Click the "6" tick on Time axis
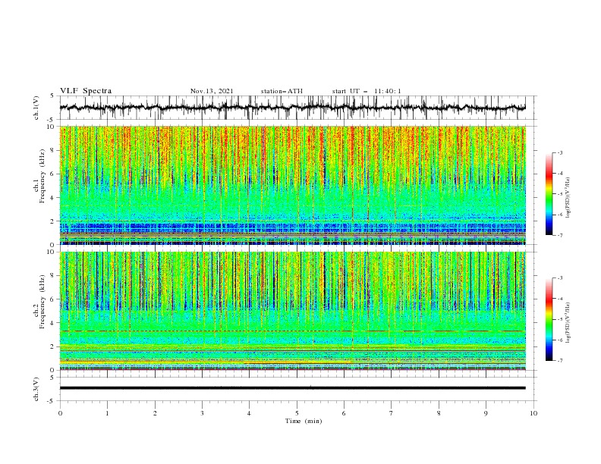Screen dimensions: 601x464 [x=344, y=413]
